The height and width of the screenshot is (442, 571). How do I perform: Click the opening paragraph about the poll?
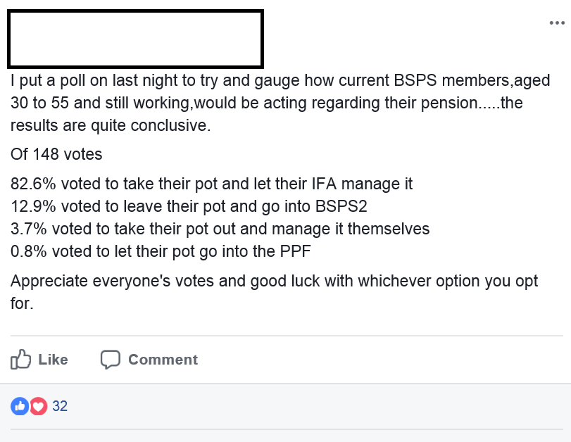click(280, 103)
